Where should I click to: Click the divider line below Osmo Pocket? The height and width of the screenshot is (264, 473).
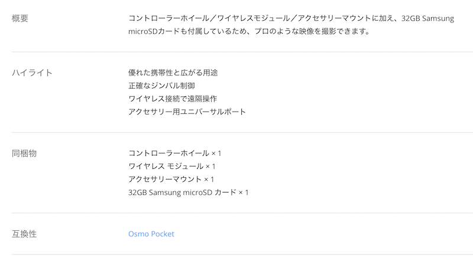click(x=242, y=255)
